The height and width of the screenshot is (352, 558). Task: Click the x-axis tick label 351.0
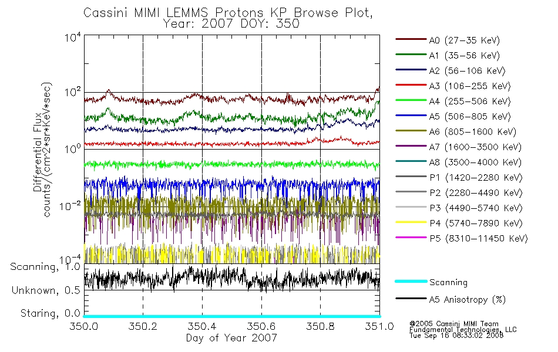click(x=379, y=326)
